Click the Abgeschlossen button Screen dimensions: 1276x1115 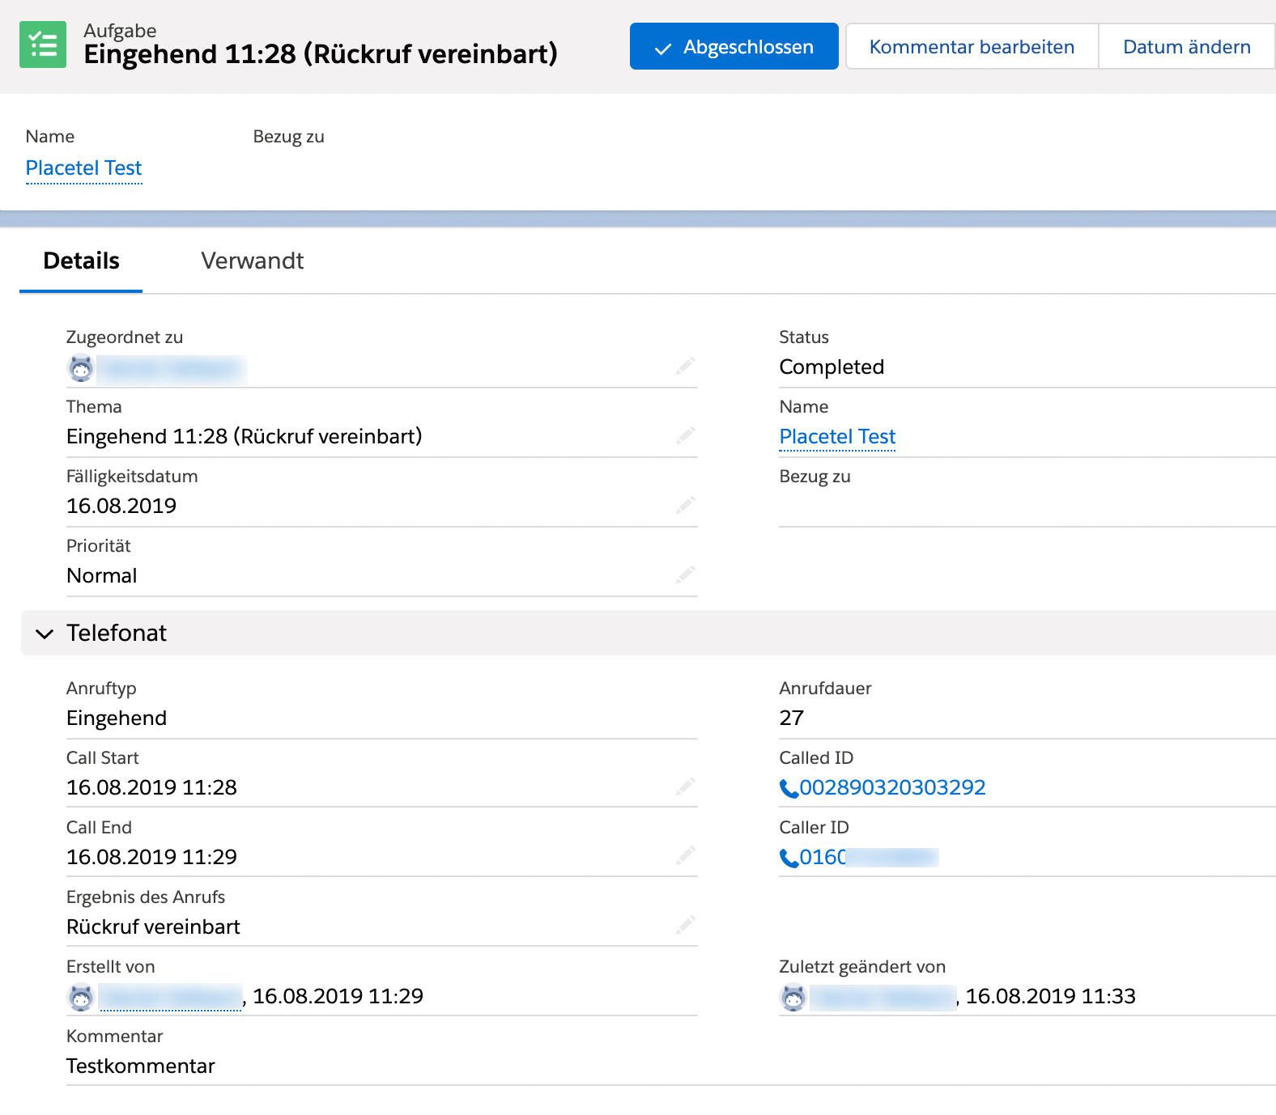pos(734,46)
